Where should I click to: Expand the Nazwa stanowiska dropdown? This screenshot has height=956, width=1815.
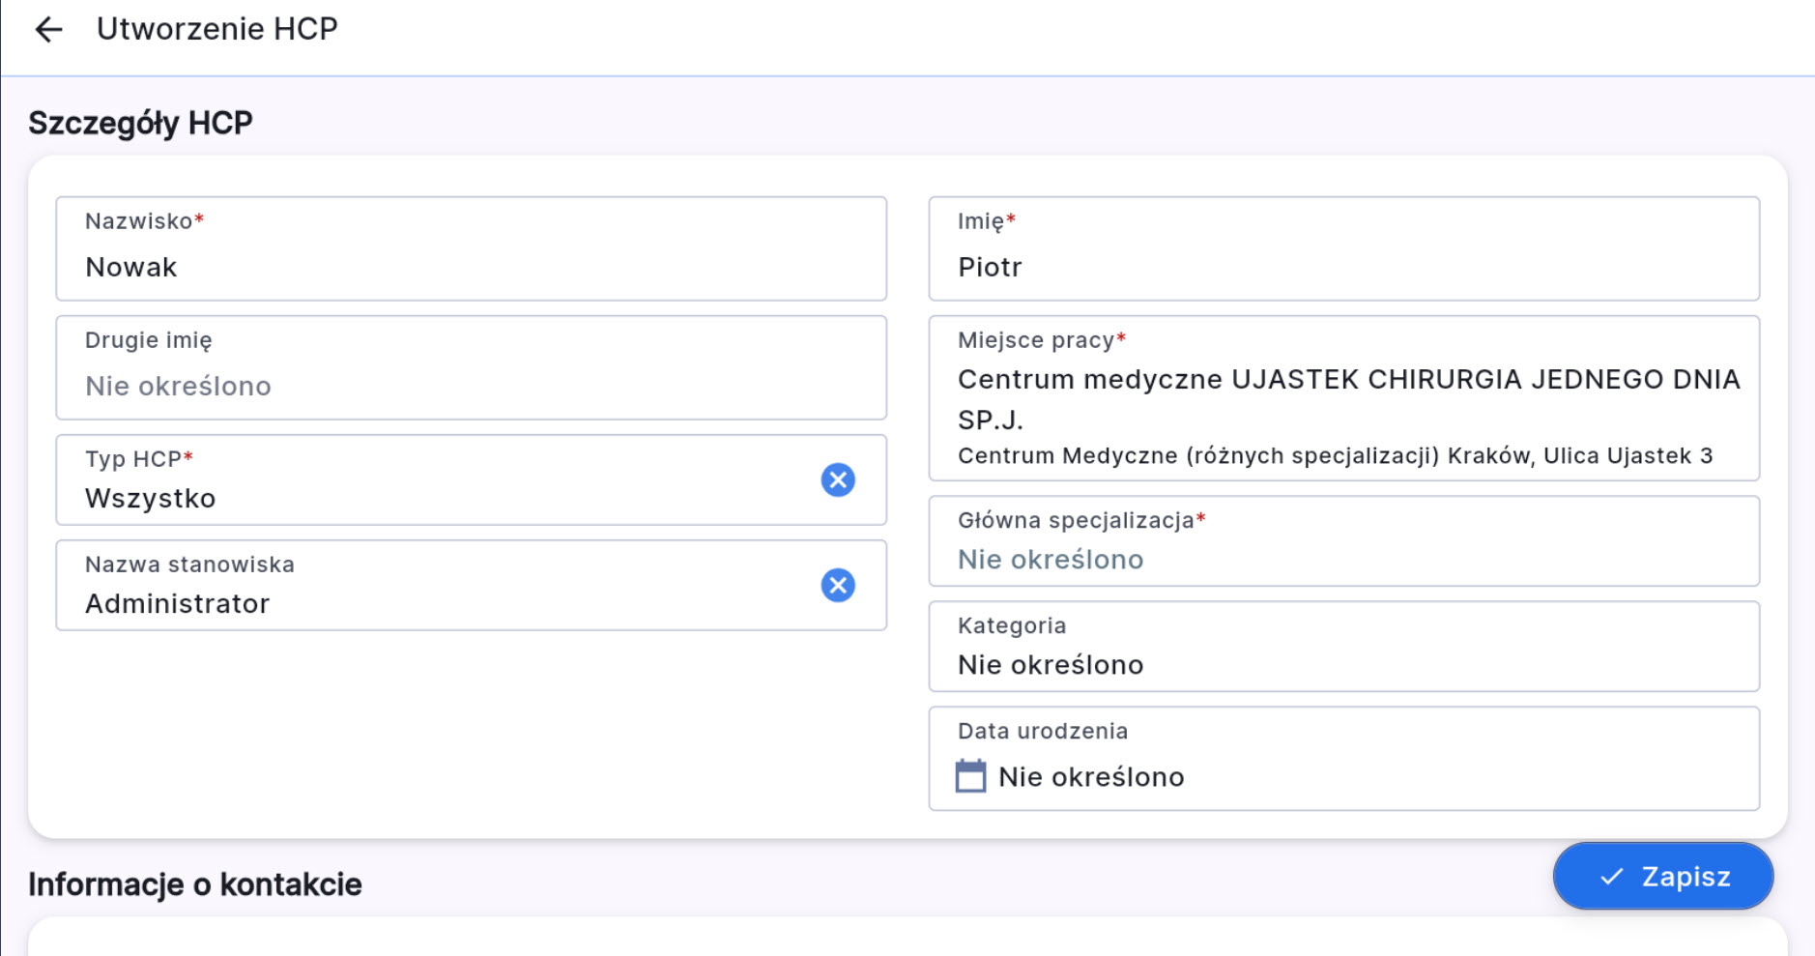(435, 603)
